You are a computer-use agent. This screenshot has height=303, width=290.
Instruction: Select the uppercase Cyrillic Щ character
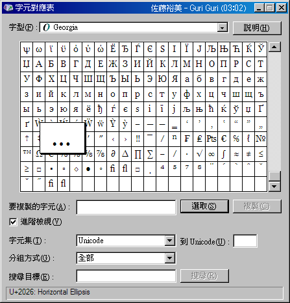coord(101,79)
